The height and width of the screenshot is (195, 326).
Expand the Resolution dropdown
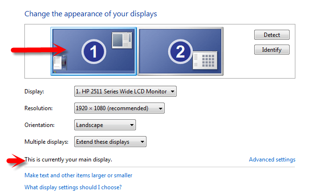tap(119, 108)
